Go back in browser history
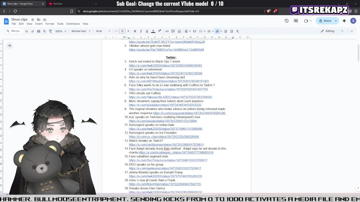360x202 pixels. click(4, 11)
